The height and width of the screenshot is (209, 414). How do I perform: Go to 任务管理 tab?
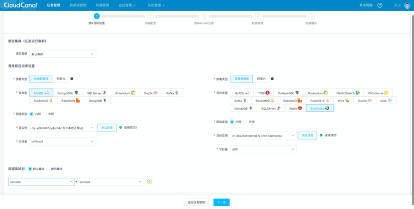(53, 5)
